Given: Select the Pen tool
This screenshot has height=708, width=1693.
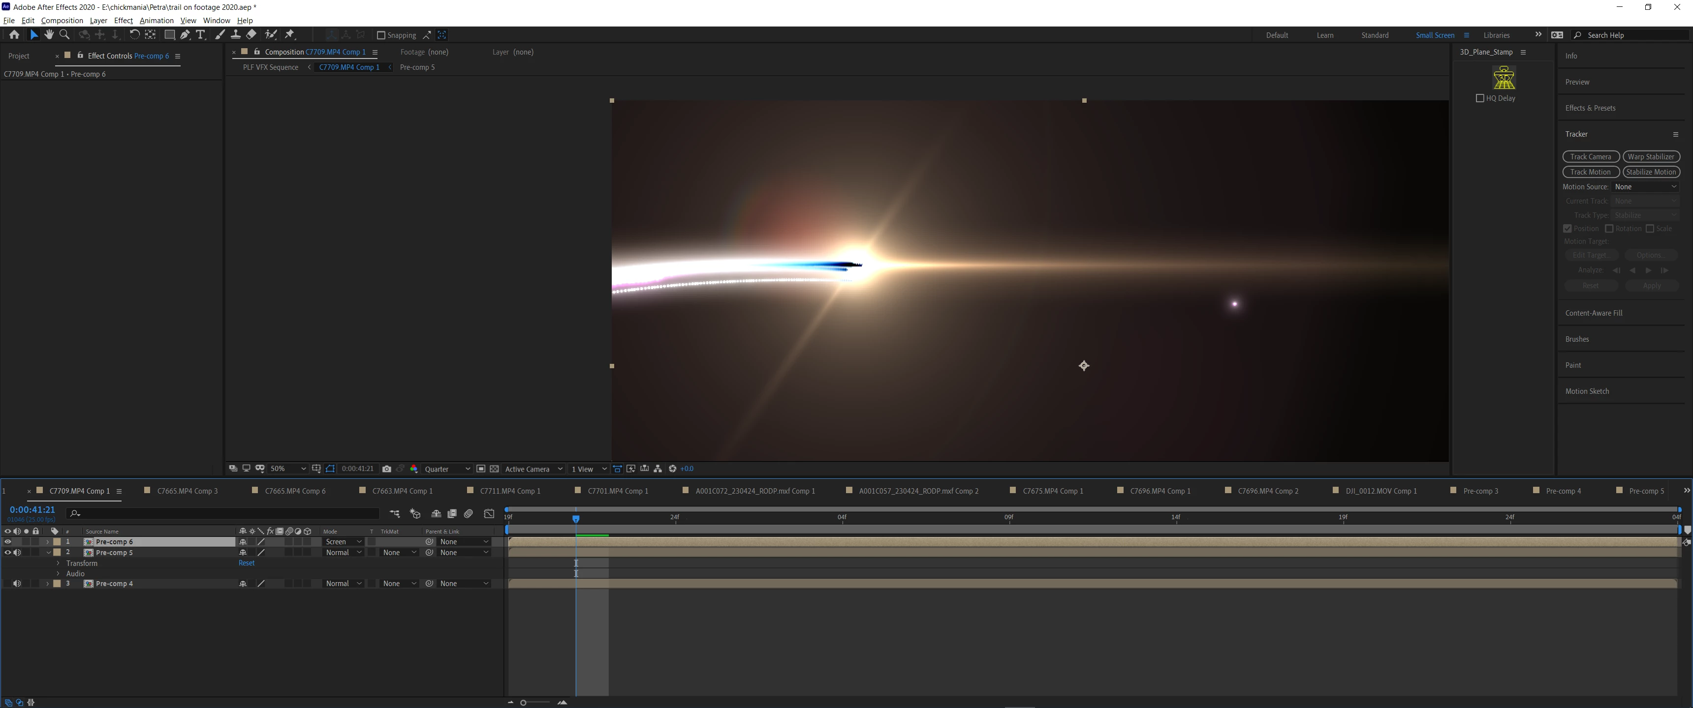Looking at the screenshot, I should (186, 35).
